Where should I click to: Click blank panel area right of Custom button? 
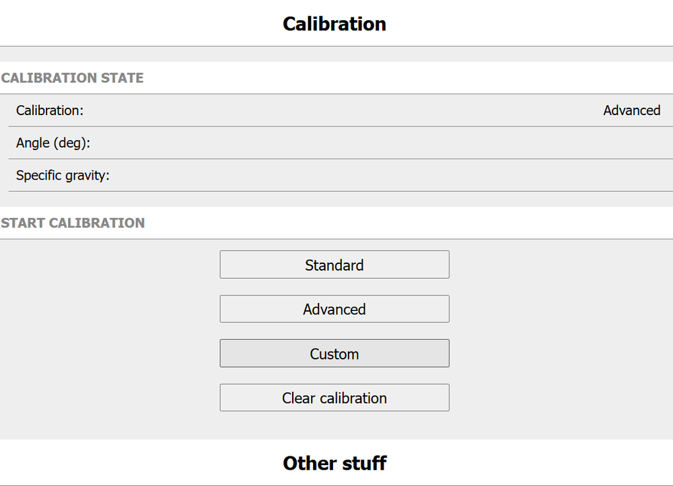tap(559, 353)
